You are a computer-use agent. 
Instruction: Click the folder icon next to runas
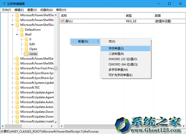[x=26, y=54]
